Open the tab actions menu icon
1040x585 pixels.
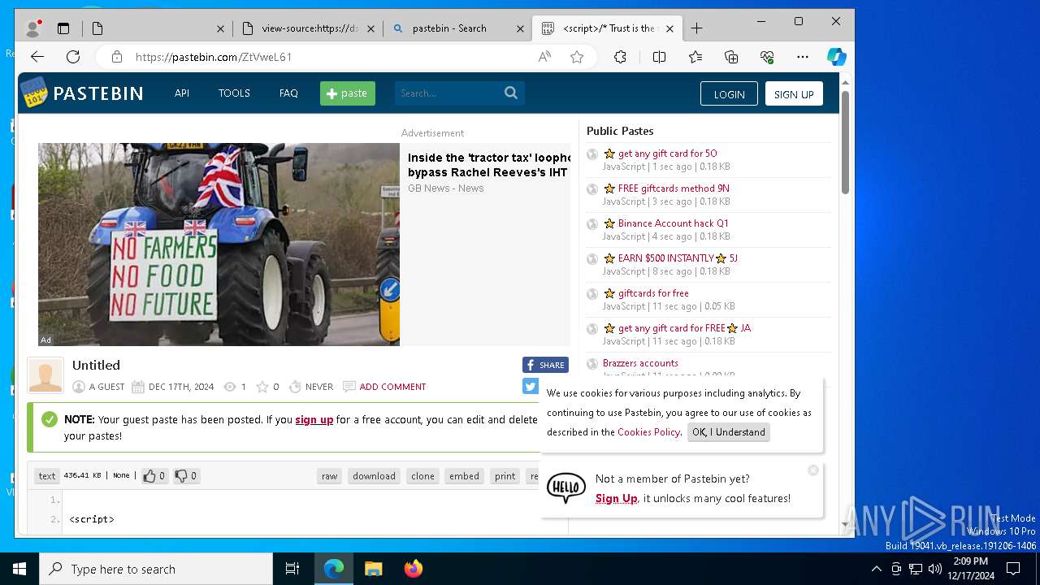tap(63, 28)
